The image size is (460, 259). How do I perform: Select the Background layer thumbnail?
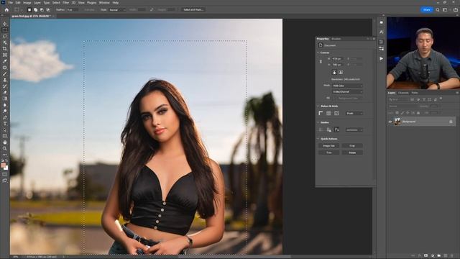coord(397,122)
